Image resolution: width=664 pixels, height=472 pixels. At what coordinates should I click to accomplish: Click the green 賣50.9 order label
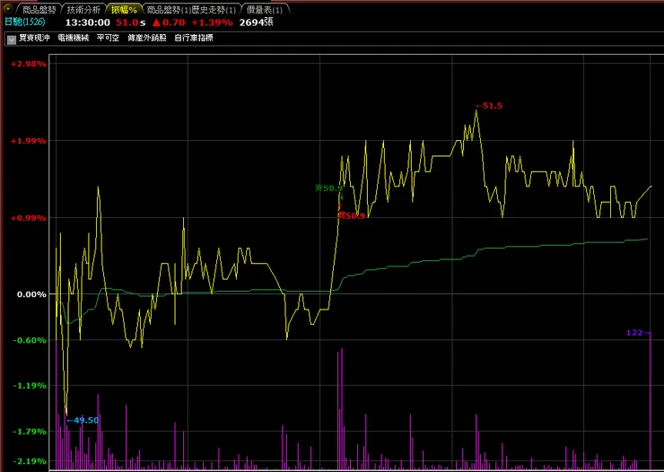point(328,188)
